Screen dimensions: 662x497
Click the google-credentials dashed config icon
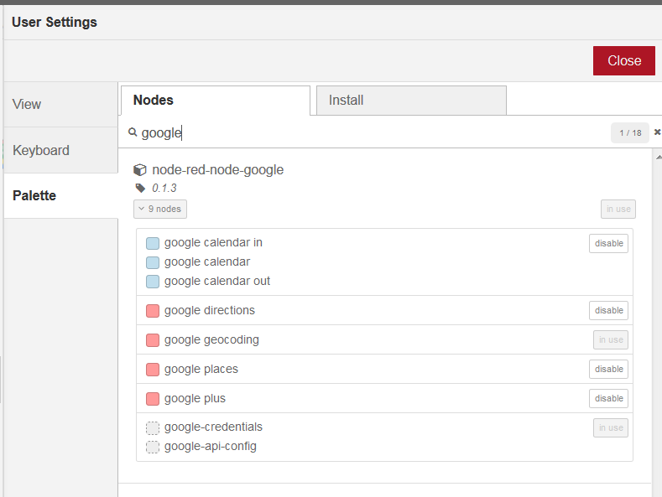pos(153,427)
